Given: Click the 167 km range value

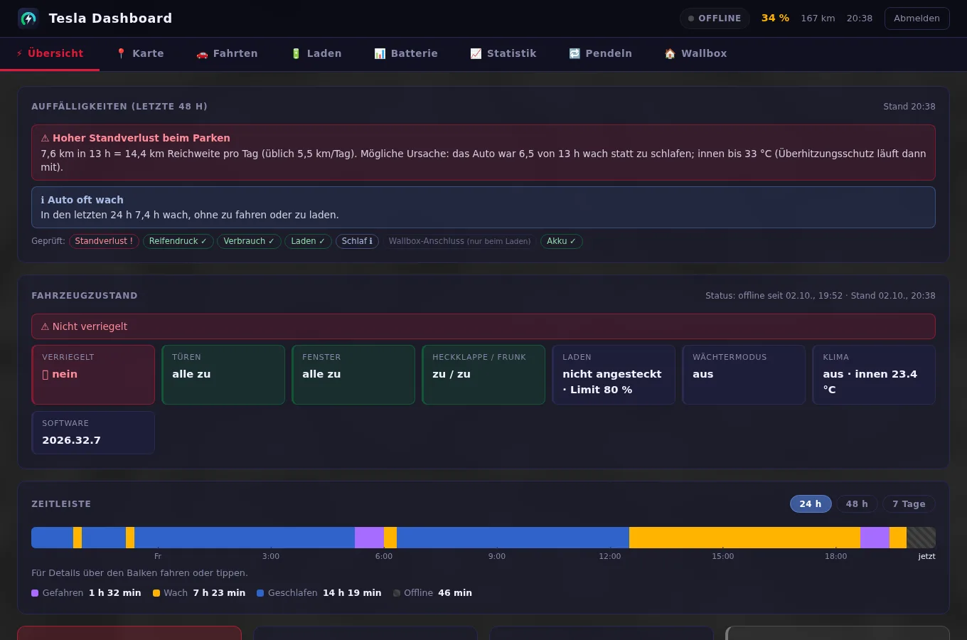Looking at the screenshot, I should point(818,18).
